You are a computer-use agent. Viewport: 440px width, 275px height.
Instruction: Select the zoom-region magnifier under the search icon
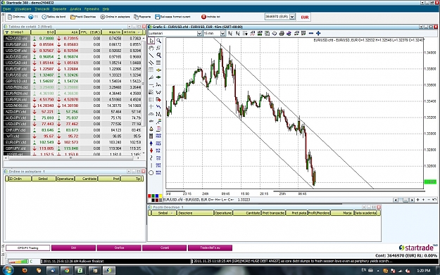pos(158,56)
